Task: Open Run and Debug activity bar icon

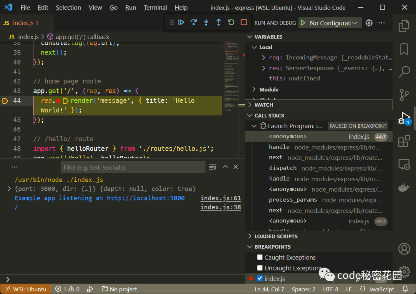Action: pos(404,118)
